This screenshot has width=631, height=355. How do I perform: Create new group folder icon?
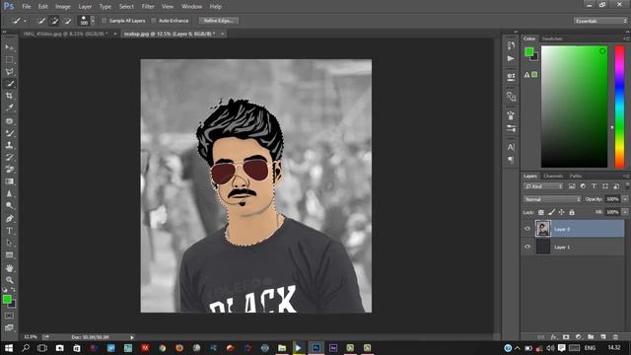point(591,336)
